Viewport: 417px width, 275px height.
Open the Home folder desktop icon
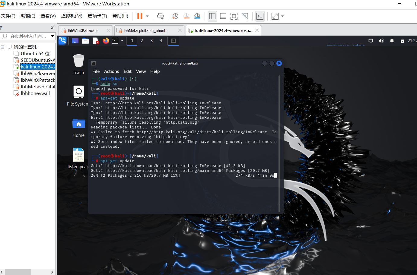pyautogui.click(x=78, y=128)
